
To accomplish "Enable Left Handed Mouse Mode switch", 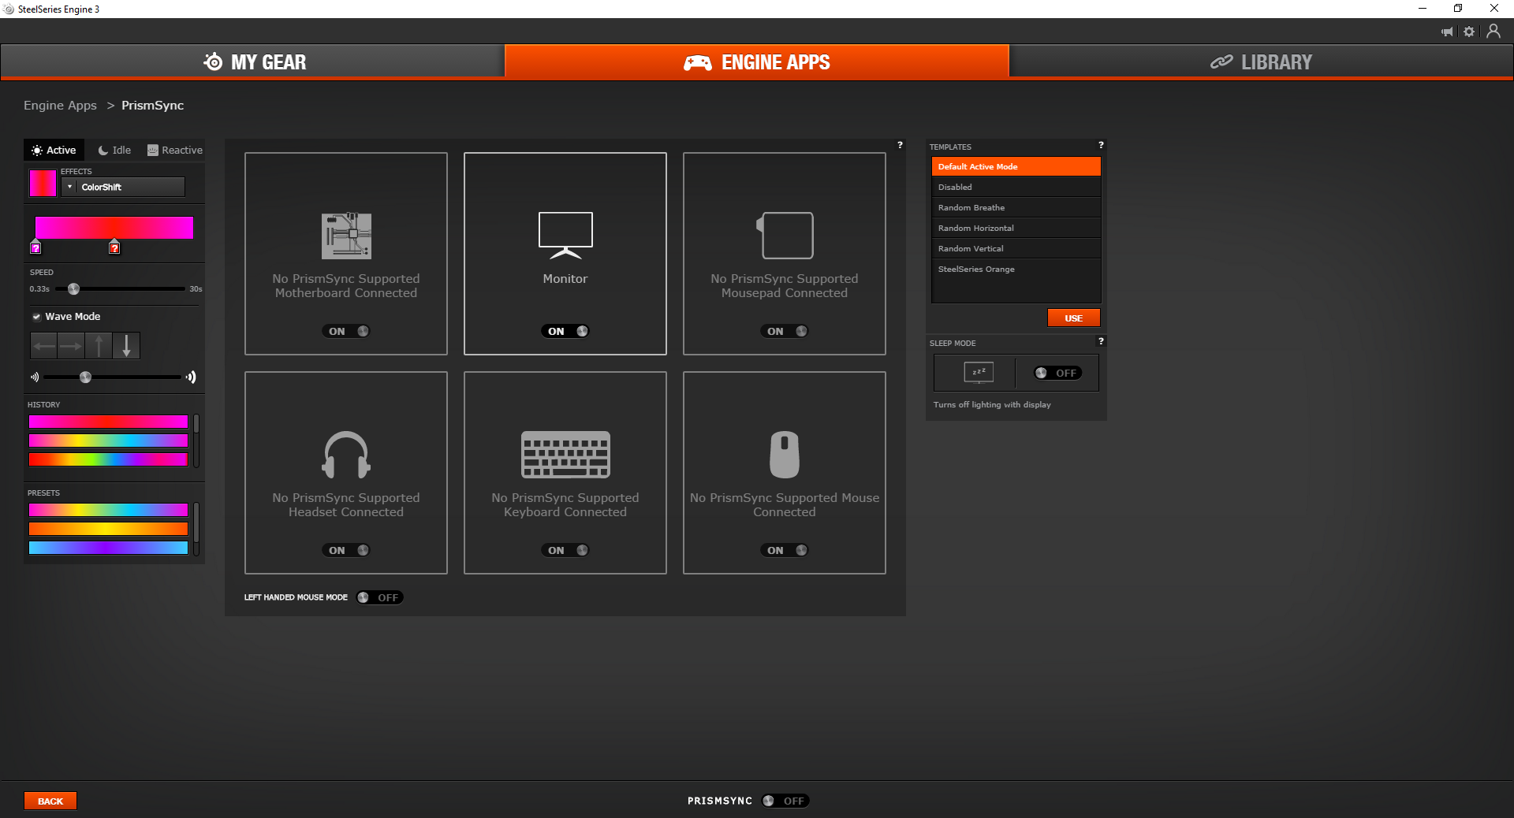I will (379, 597).
